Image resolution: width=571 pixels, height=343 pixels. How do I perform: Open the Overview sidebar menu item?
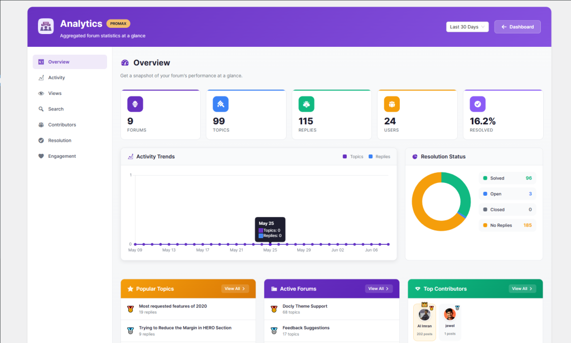click(70, 62)
